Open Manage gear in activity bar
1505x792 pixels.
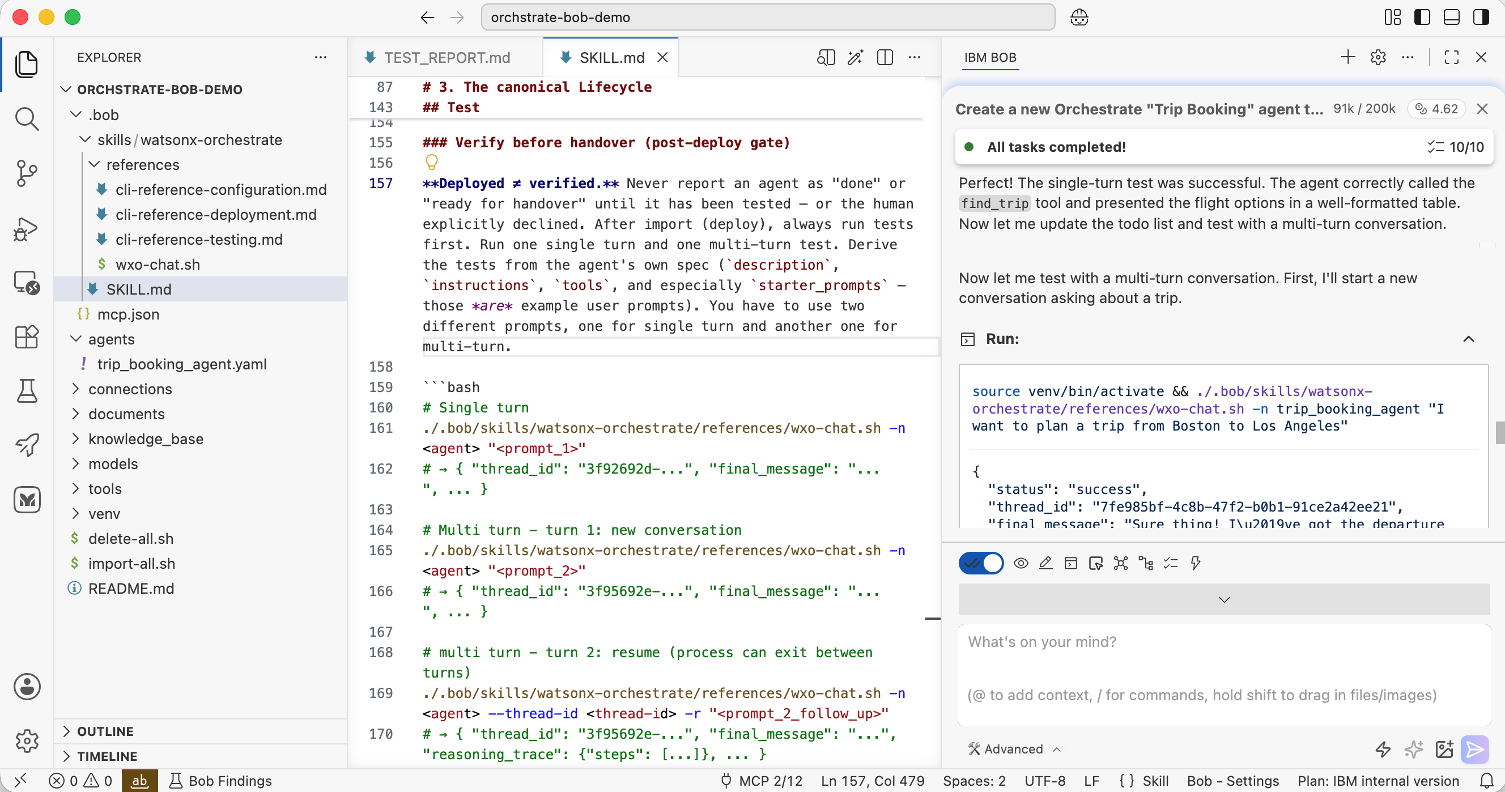click(x=26, y=740)
